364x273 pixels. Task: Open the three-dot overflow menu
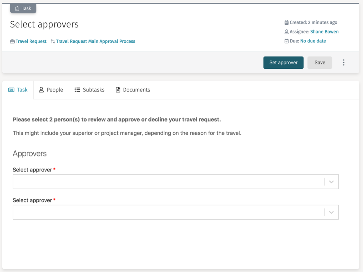(x=344, y=62)
